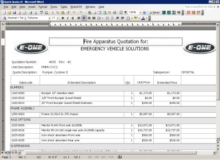This screenshot has width=220, height=160.
Task: Toggle italic formatting
Action: 68,18
